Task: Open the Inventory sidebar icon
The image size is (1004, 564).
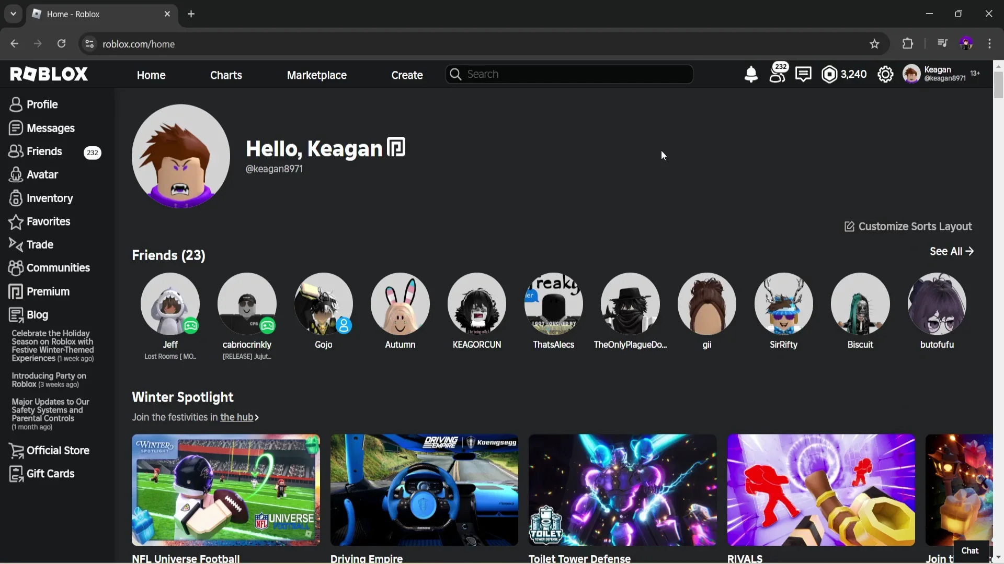Action: [16, 198]
